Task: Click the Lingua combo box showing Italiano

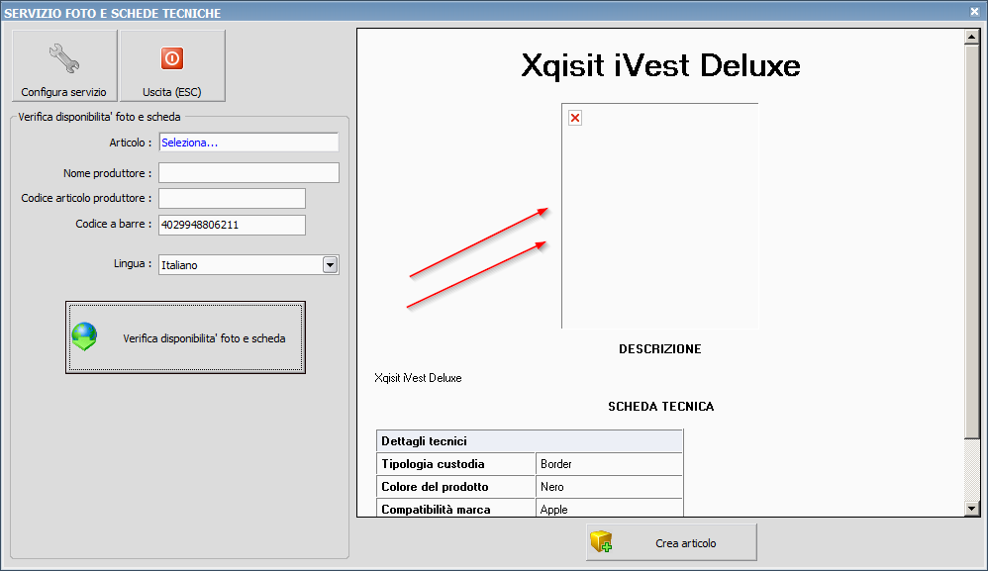Action: tap(248, 265)
